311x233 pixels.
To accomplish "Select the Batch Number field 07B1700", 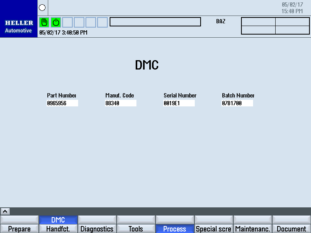I will (x=237, y=103).
